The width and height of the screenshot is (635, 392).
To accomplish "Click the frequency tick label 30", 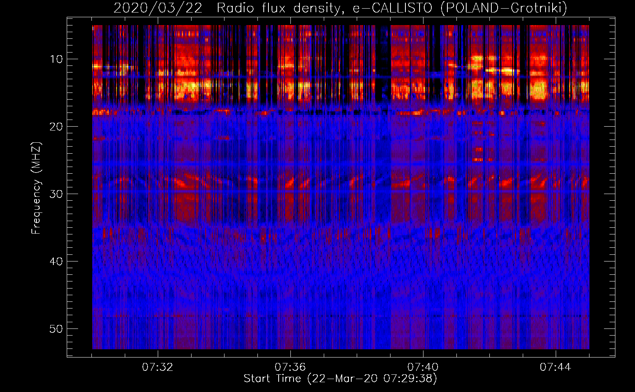I will [x=57, y=194].
